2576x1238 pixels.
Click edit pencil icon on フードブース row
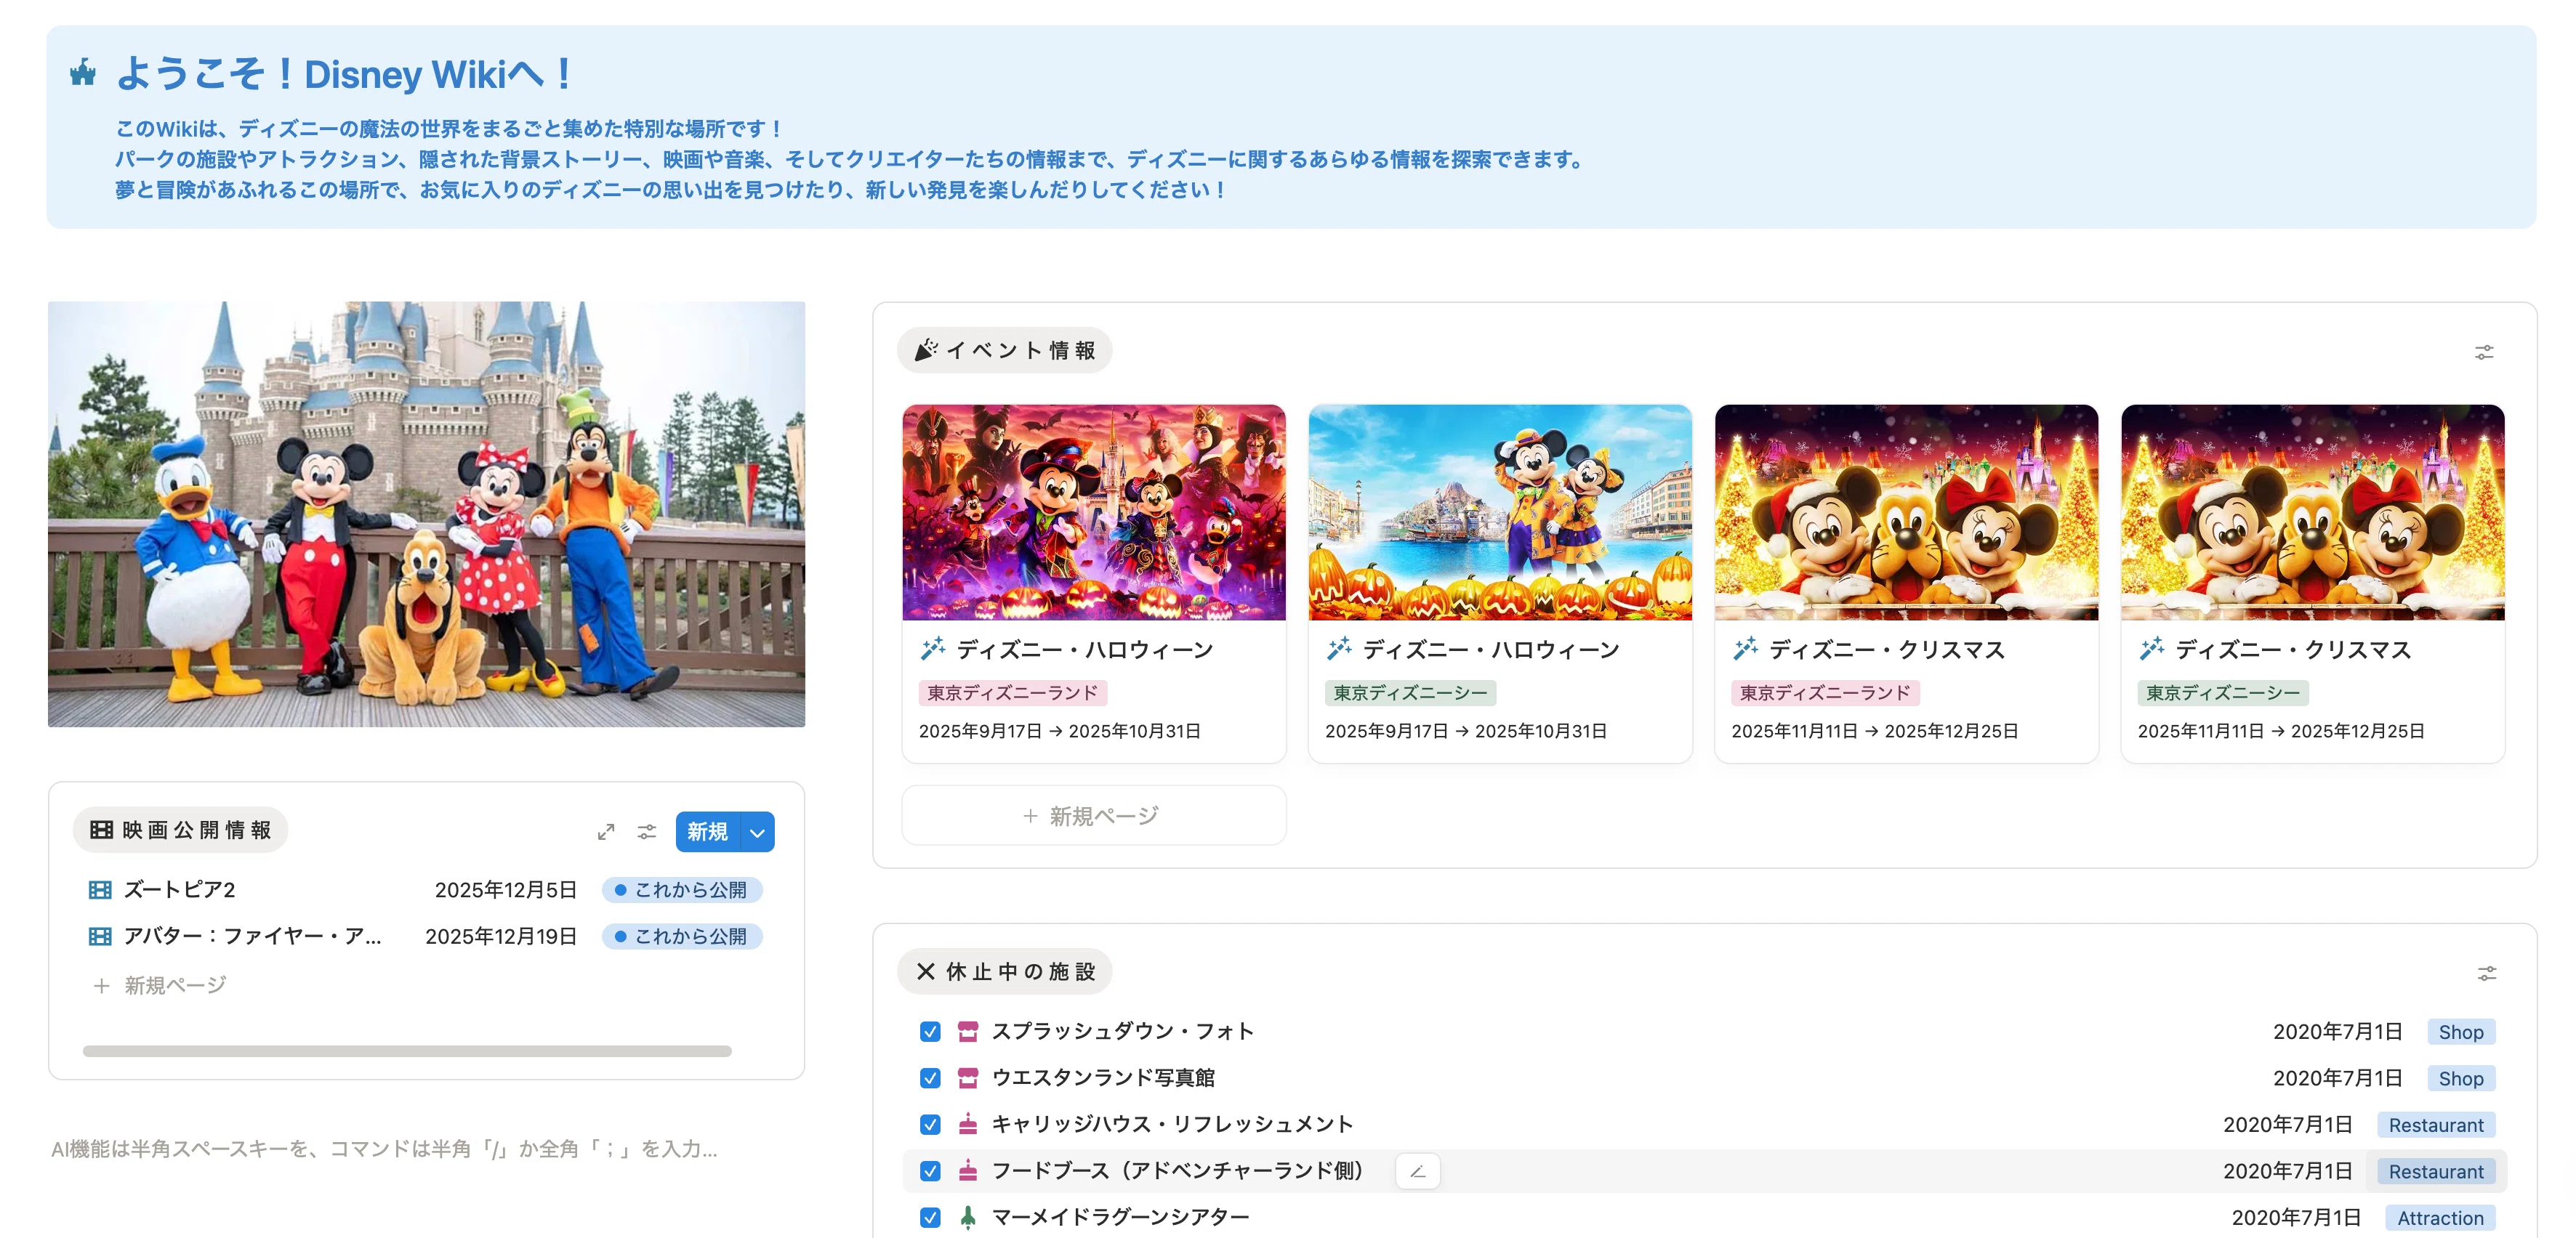pyautogui.click(x=1417, y=1171)
